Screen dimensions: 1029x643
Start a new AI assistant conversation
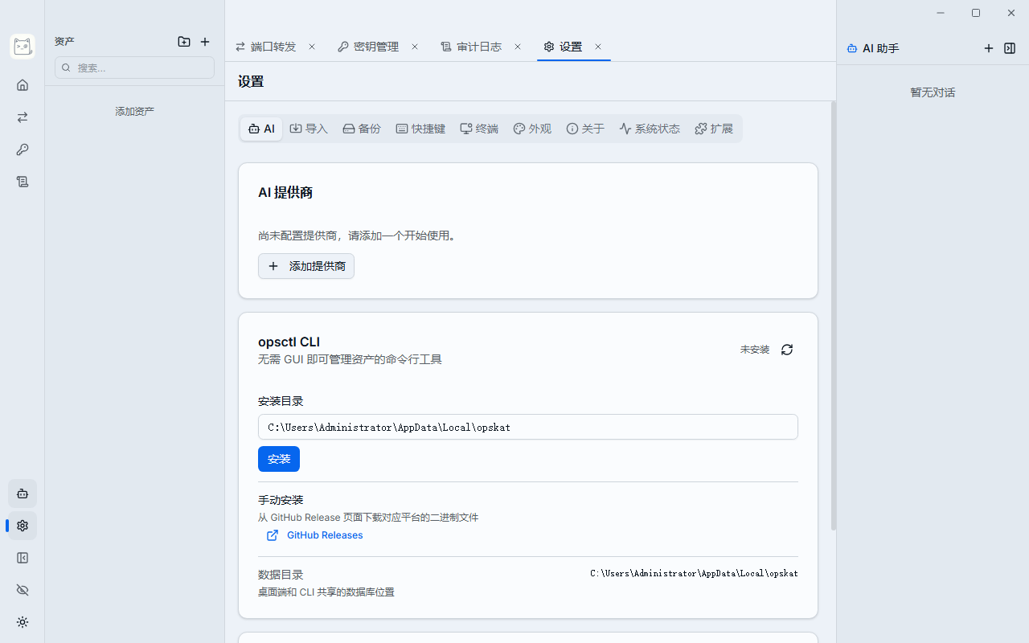[x=989, y=47]
